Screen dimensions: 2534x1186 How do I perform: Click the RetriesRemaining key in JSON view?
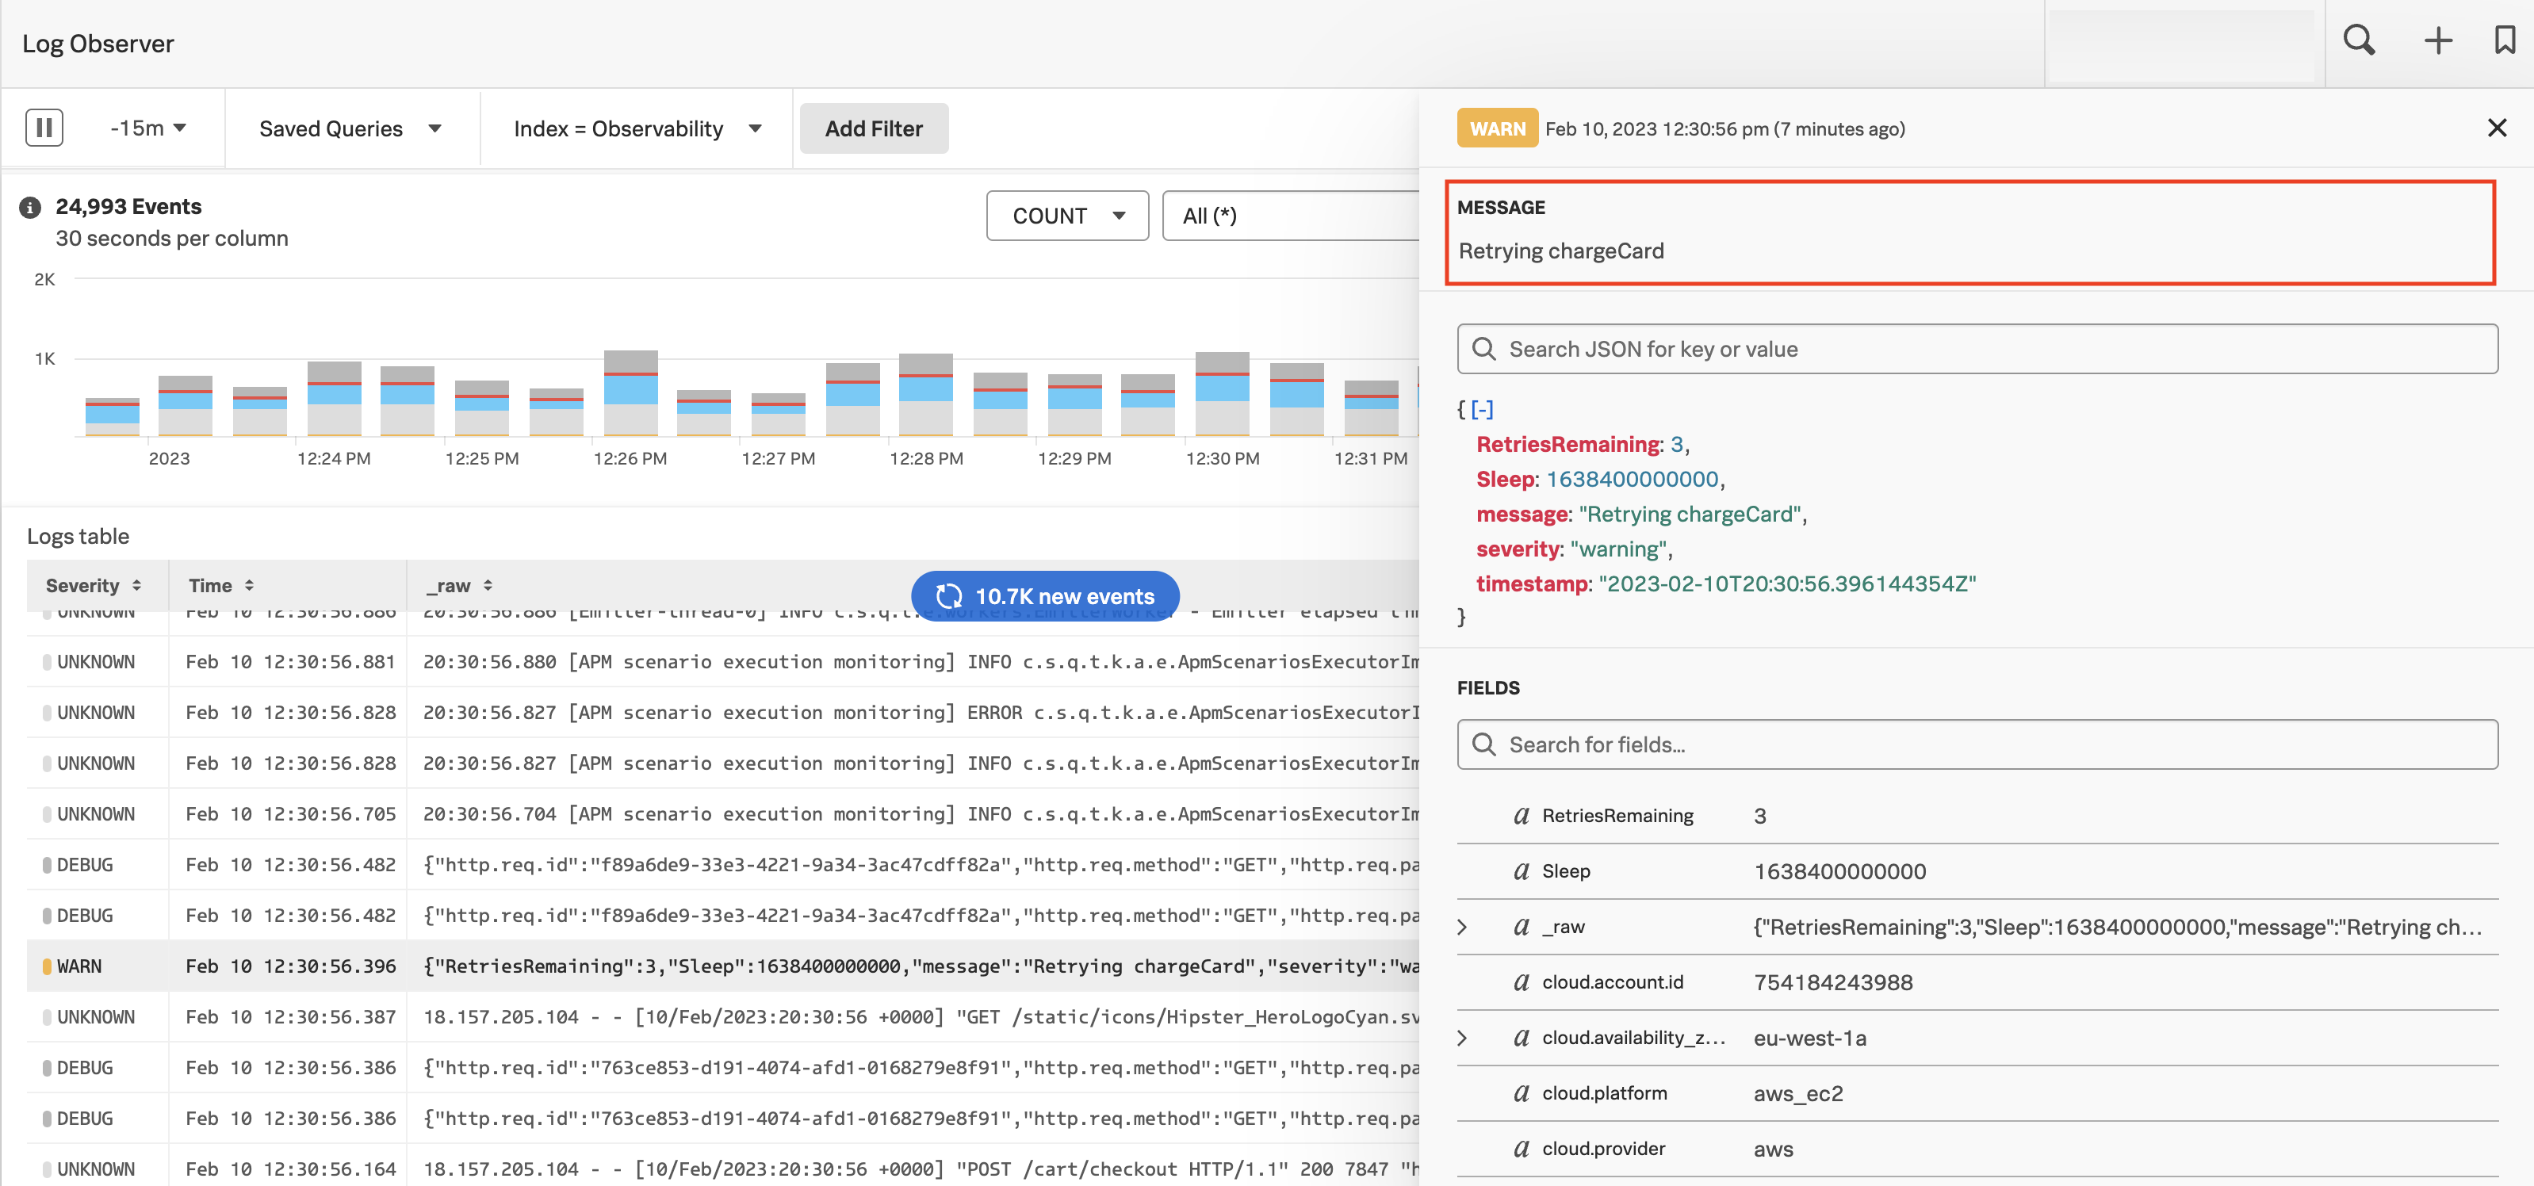click(1568, 445)
